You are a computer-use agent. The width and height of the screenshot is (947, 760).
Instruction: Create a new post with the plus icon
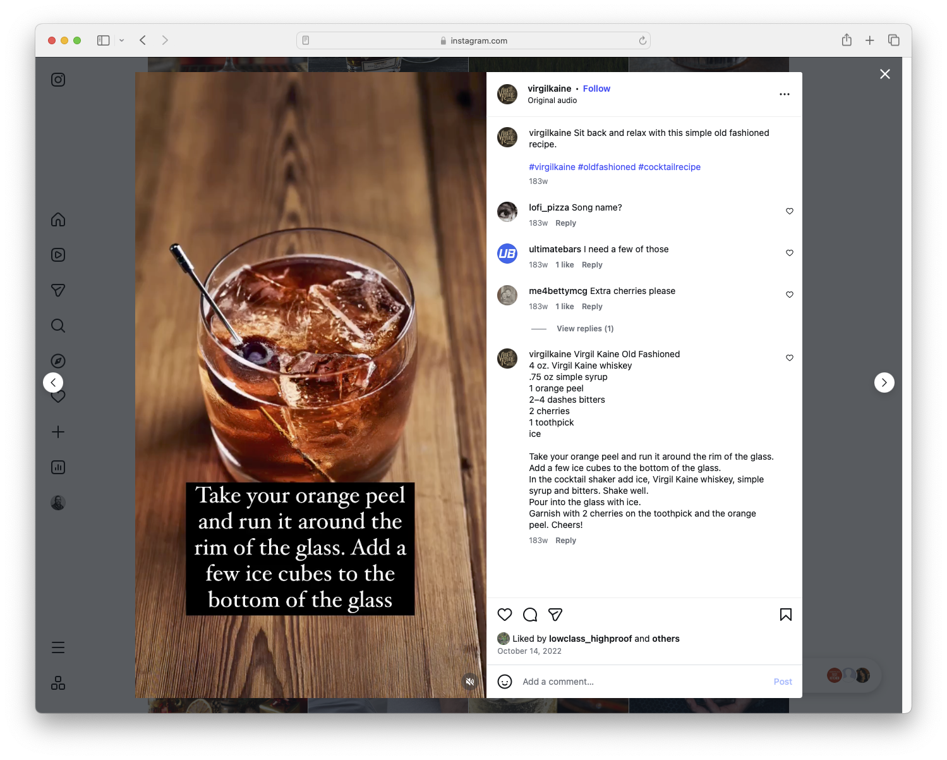point(57,432)
